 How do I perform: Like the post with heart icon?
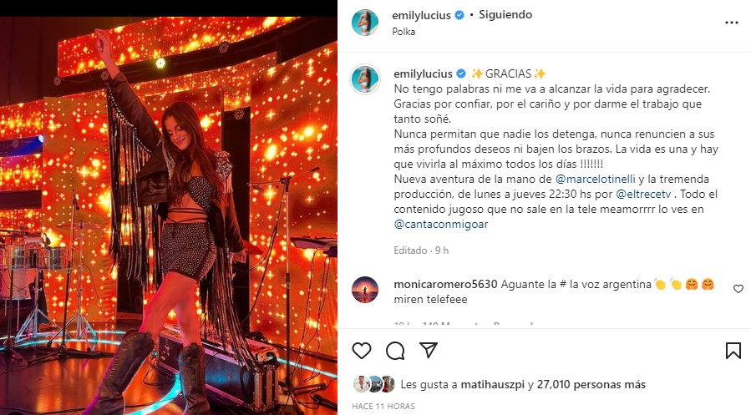tap(362, 351)
